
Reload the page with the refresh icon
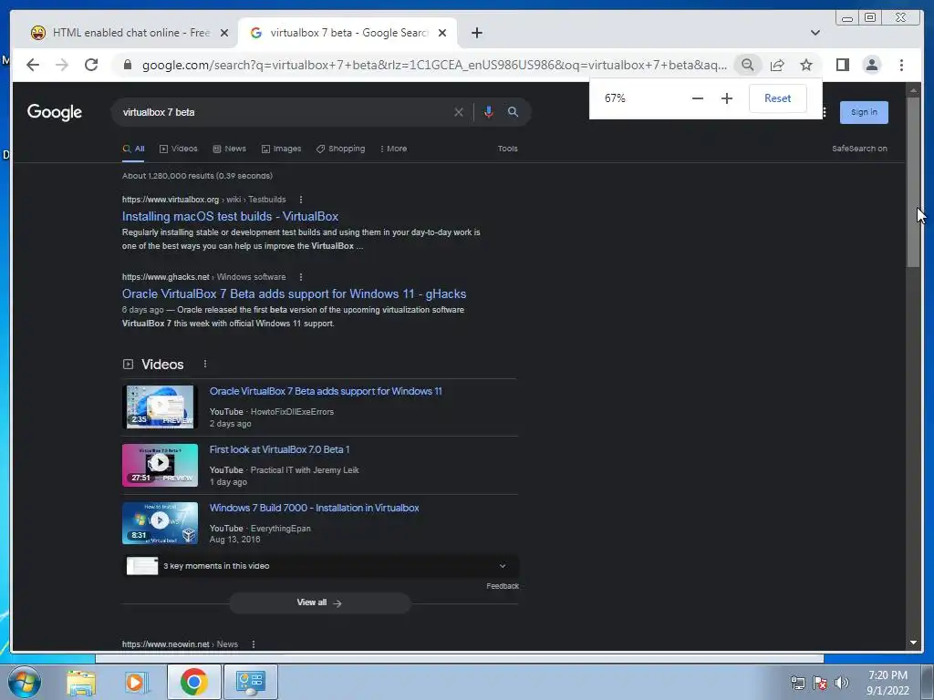91,65
